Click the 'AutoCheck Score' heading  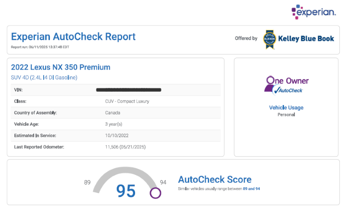click(215, 179)
